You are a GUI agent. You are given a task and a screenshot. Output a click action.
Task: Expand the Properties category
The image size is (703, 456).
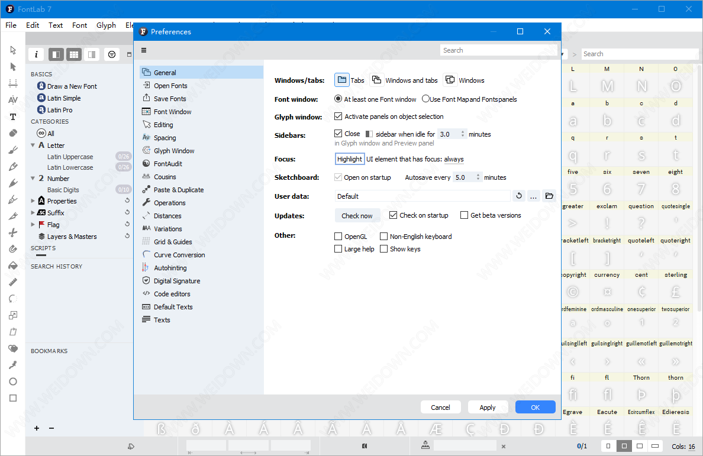click(33, 201)
